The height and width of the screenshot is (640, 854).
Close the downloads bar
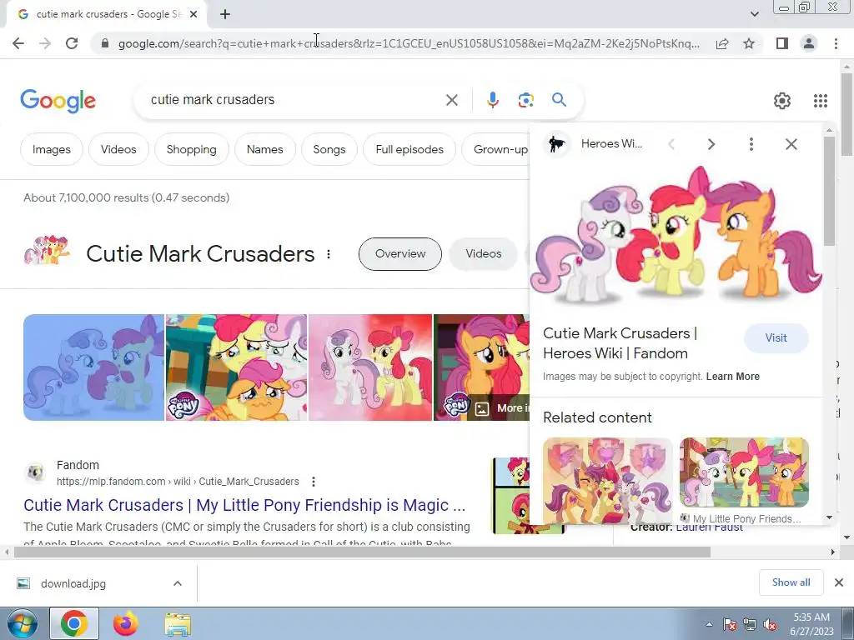click(839, 582)
